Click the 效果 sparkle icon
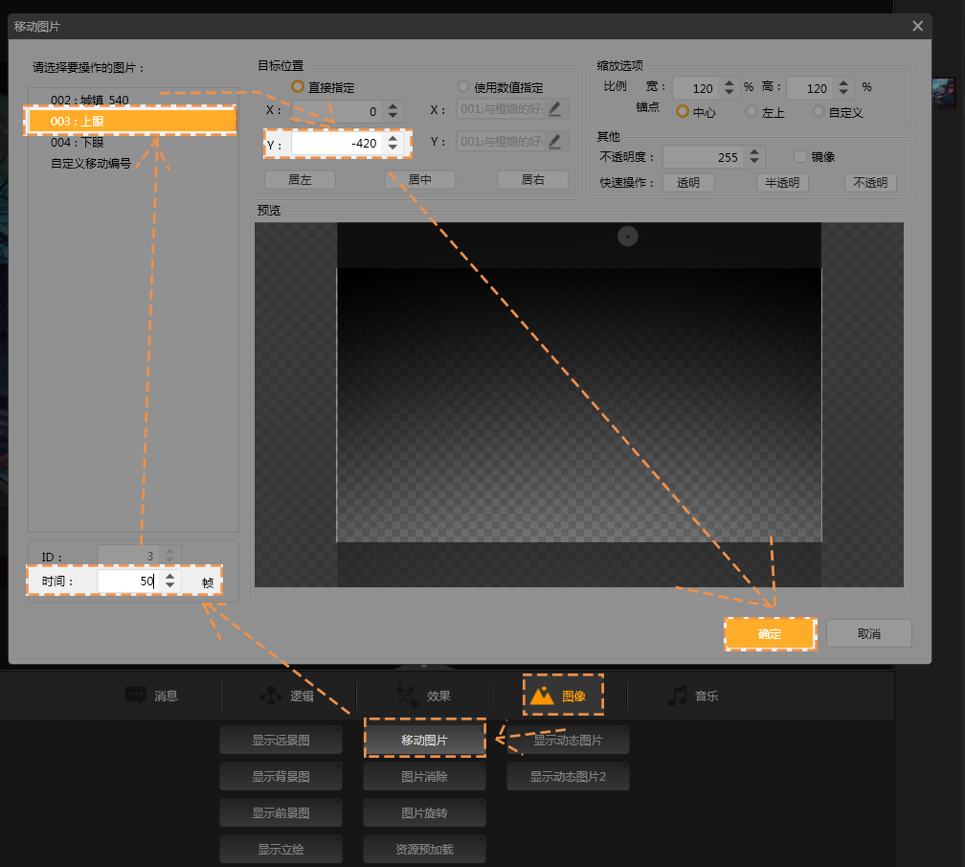The width and height of the screenshot is (965, 867). [x=406, y=696]
